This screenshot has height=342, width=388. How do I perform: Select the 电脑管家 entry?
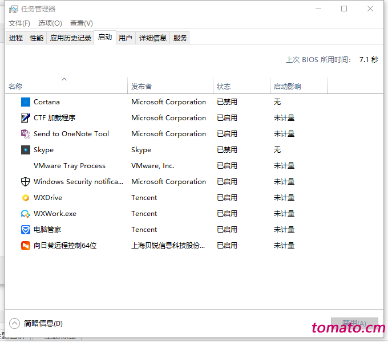point(47,230)
